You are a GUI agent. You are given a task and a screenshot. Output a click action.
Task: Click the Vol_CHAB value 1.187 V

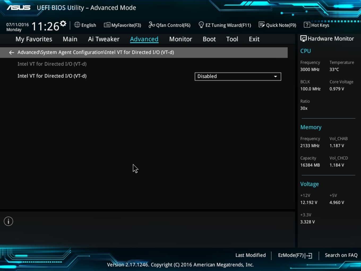coord(337,146)
